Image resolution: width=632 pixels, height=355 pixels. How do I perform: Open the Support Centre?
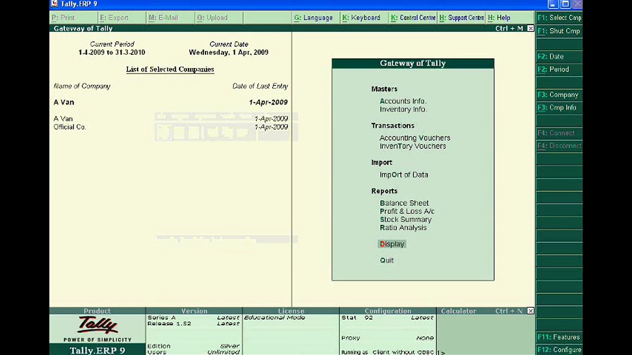coord(461,18)
